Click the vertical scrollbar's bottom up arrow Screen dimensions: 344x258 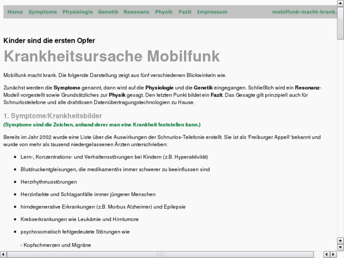tap(340, 240)
